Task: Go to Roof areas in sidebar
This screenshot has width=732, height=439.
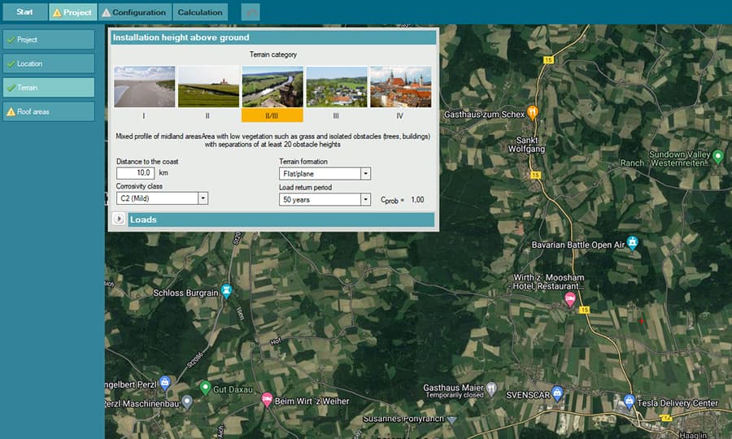Action: [48, 111]
